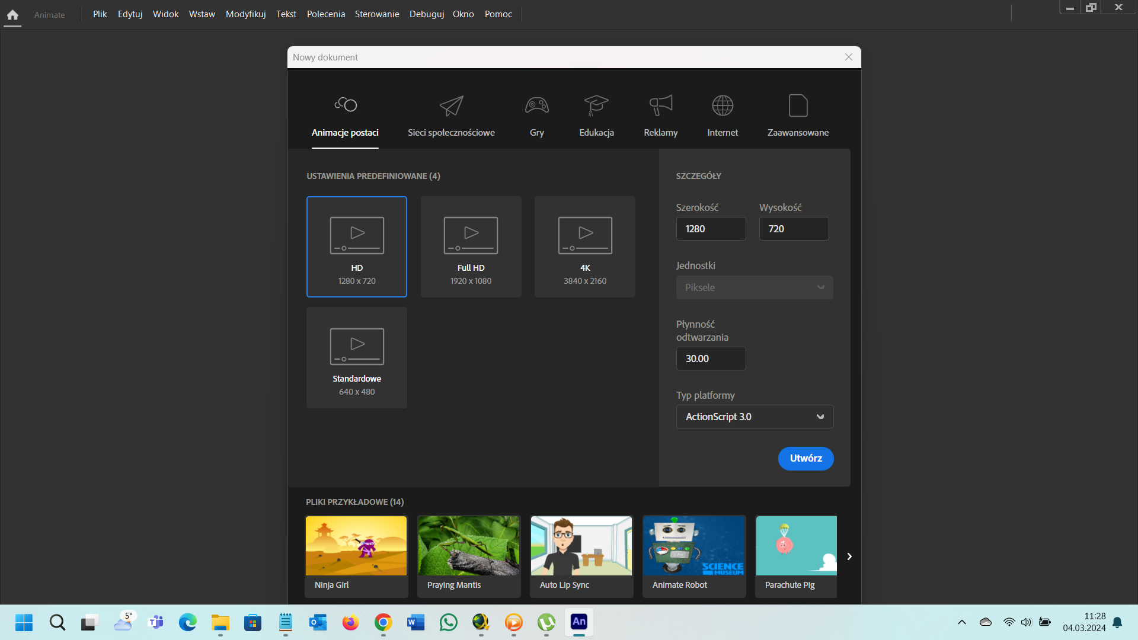
Task: Open the Wstaw menu
Action: tap(202, 14)
